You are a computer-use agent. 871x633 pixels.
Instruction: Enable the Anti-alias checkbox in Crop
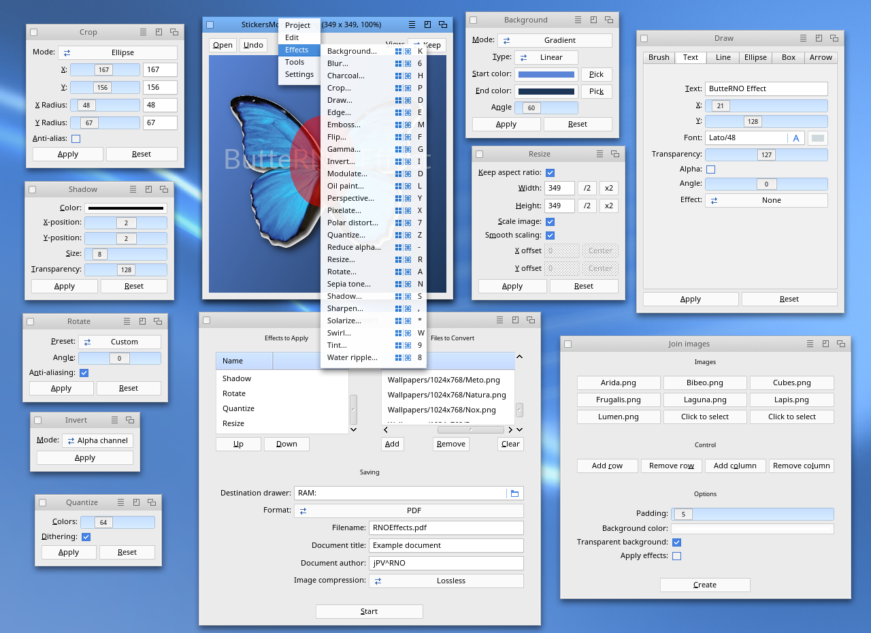coord(76,139)
